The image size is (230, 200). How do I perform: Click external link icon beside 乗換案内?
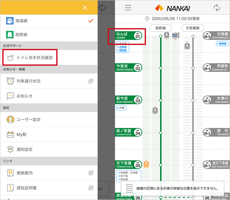[x=91, y=173]
